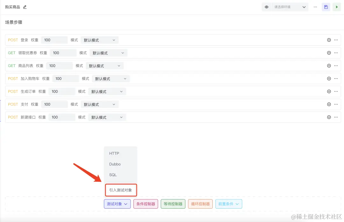
Task: Choose 引入测试对象 in the popup menu
Action: 121,190
